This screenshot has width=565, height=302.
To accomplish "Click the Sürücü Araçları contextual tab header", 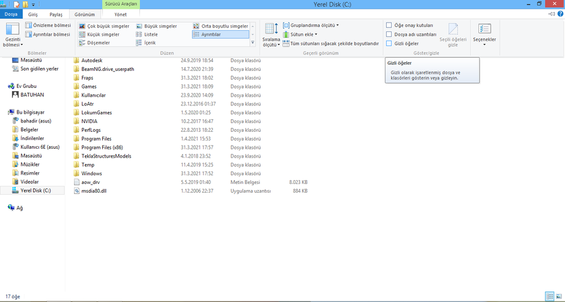I will click(121, 4).
